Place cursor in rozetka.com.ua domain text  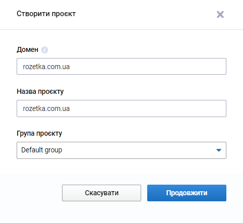pyautogui.click(x=46, y=67)
